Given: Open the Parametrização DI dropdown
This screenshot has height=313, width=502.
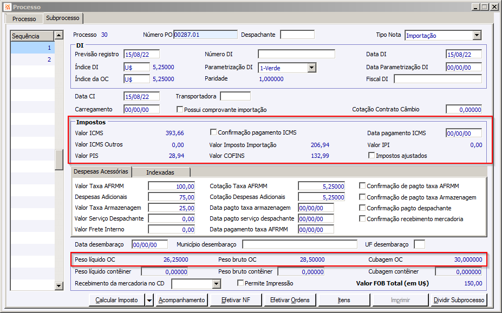Looking at the screenshot, I should point(311,68).
